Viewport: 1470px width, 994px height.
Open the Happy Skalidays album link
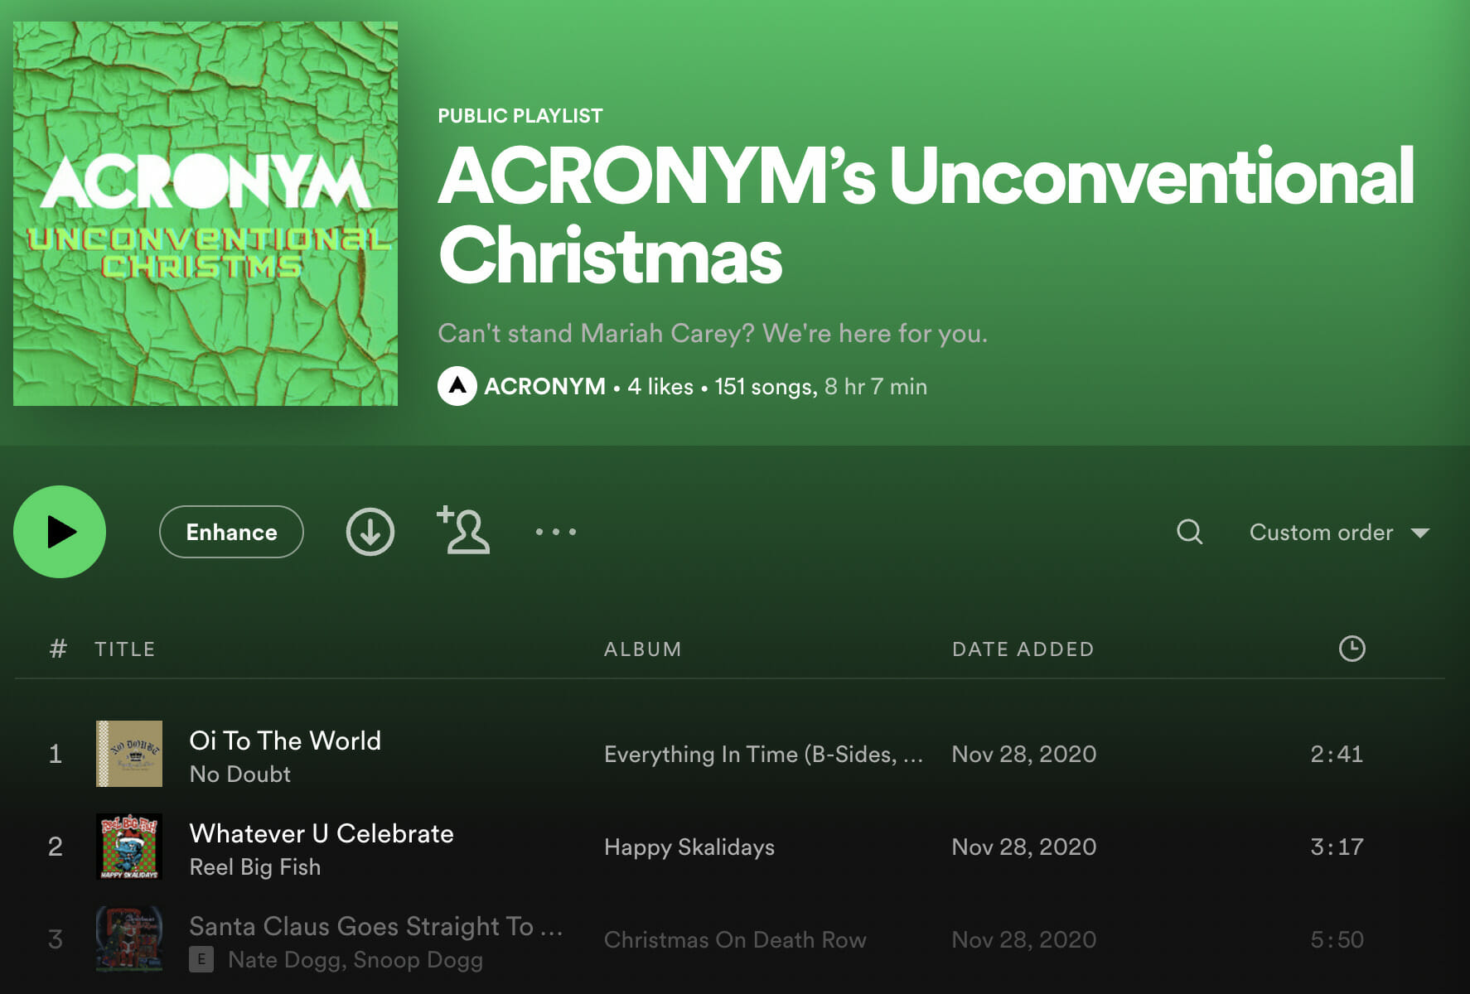coord(689,847)
